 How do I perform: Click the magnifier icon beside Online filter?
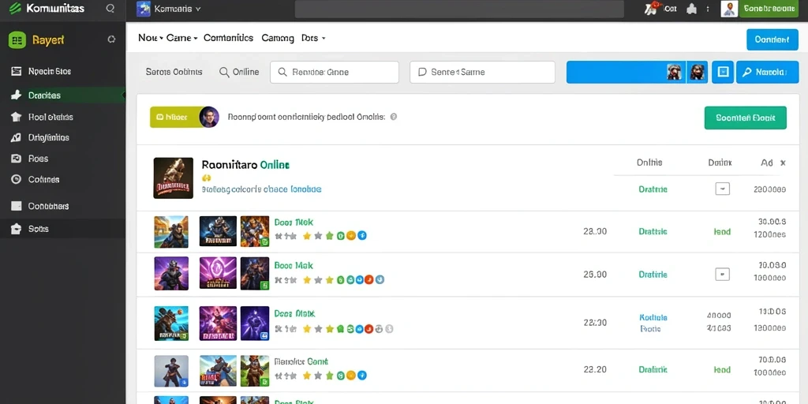[x=224, y=73]
